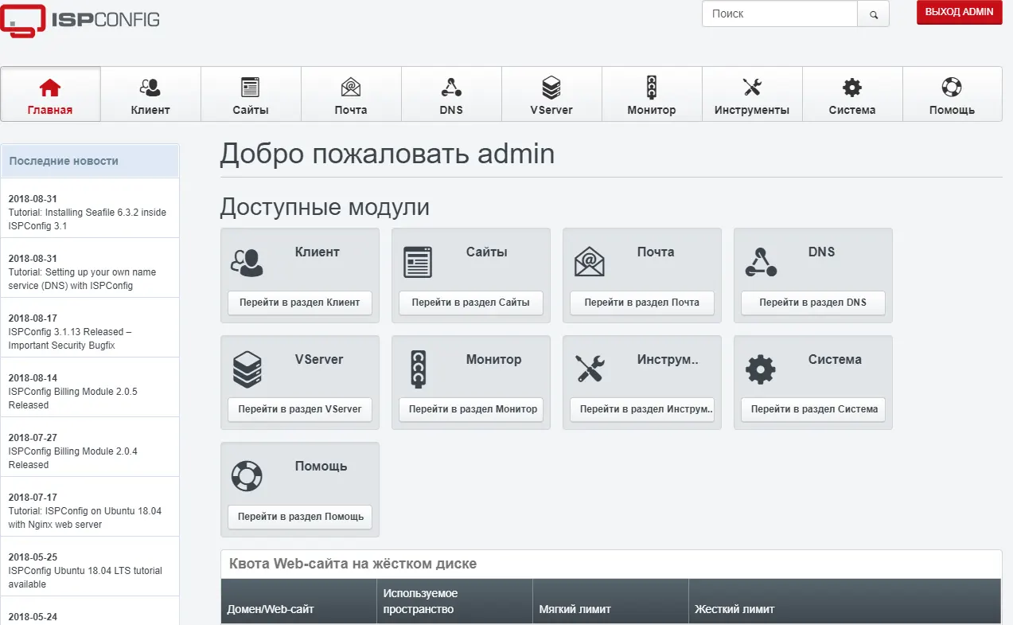Viewport: 1013px width, 625px height.
Task: Click the wrench icon in the Инструменты card
Action: pos(589,369)
